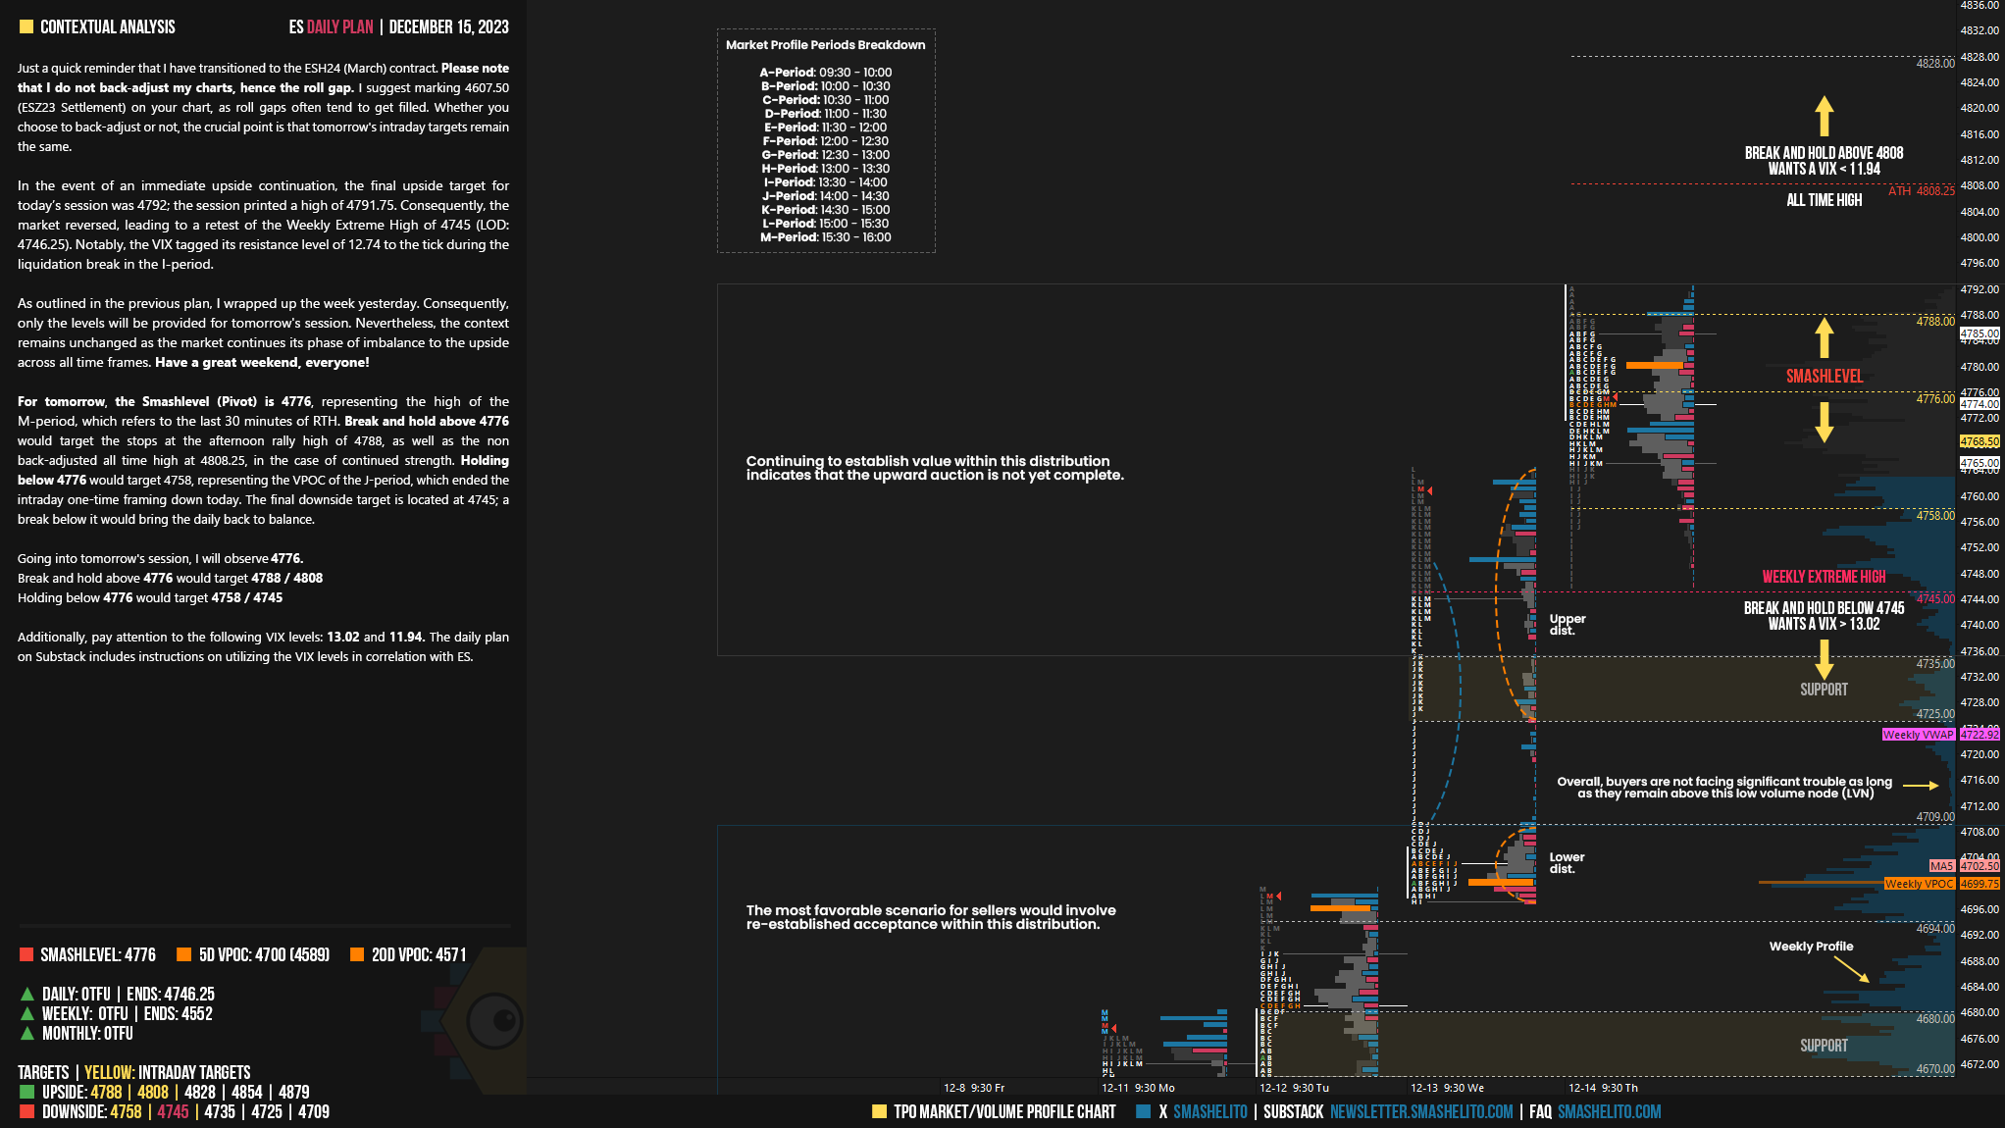Select the A-Period: 09:30 - 10:00 row

tap(825, 73)
